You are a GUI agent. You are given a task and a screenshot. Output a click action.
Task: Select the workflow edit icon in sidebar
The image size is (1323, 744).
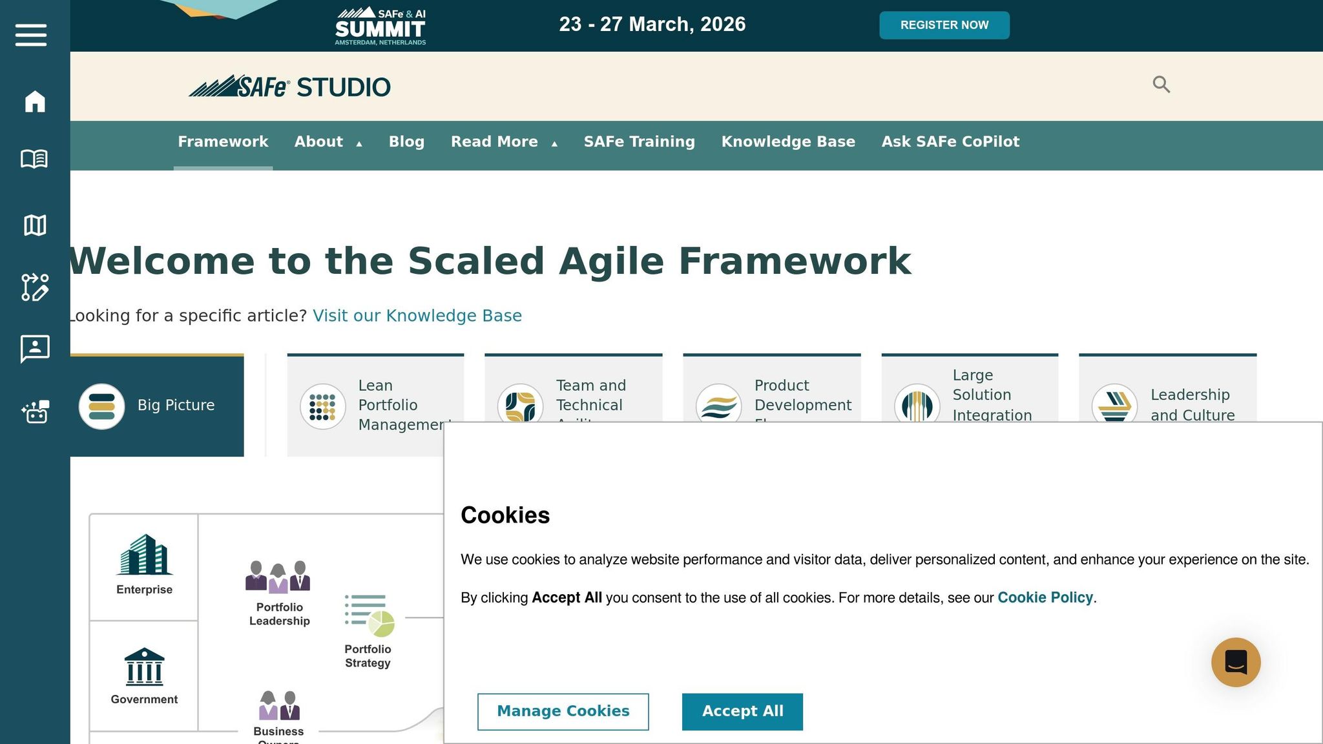pyautogui.click(x=35, y=287)
